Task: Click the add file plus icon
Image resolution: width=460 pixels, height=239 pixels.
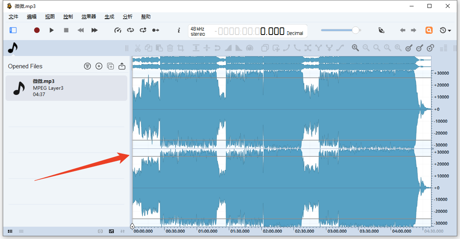Action: 99,66
